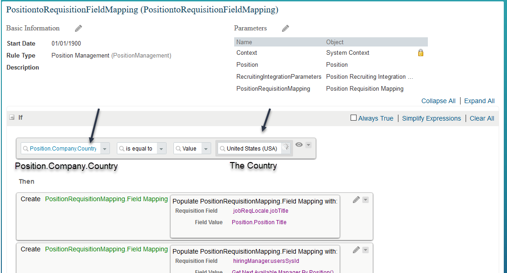Edit the jobTitle field mapping pencil
Image resolution: width=507 pixels, height=273 pixels.
pos(356,200)
